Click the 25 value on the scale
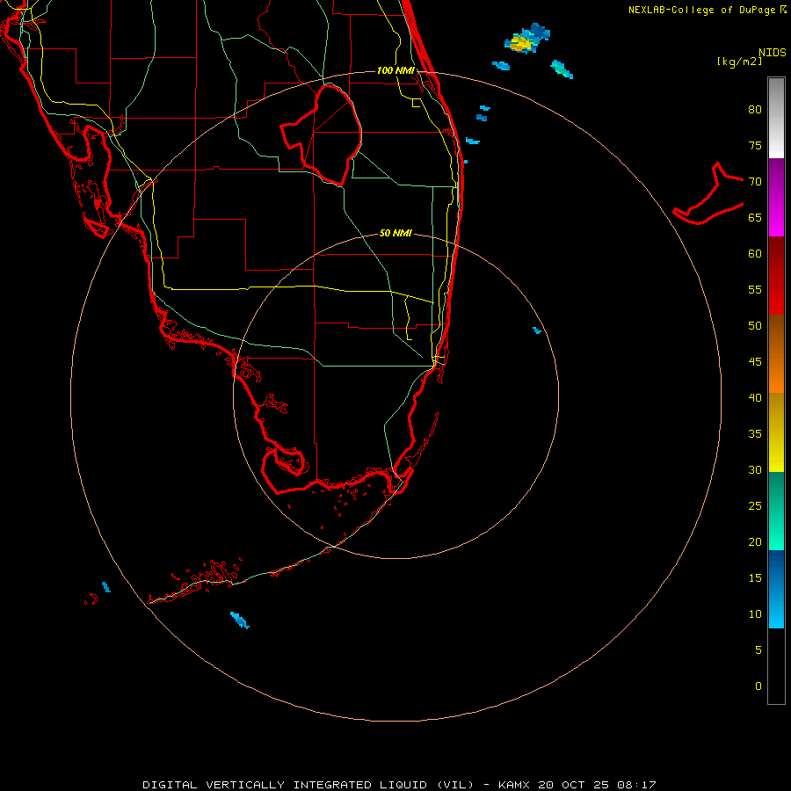This screenshot has width=791, height=791. pyautogui.click(x=755, y=506)
